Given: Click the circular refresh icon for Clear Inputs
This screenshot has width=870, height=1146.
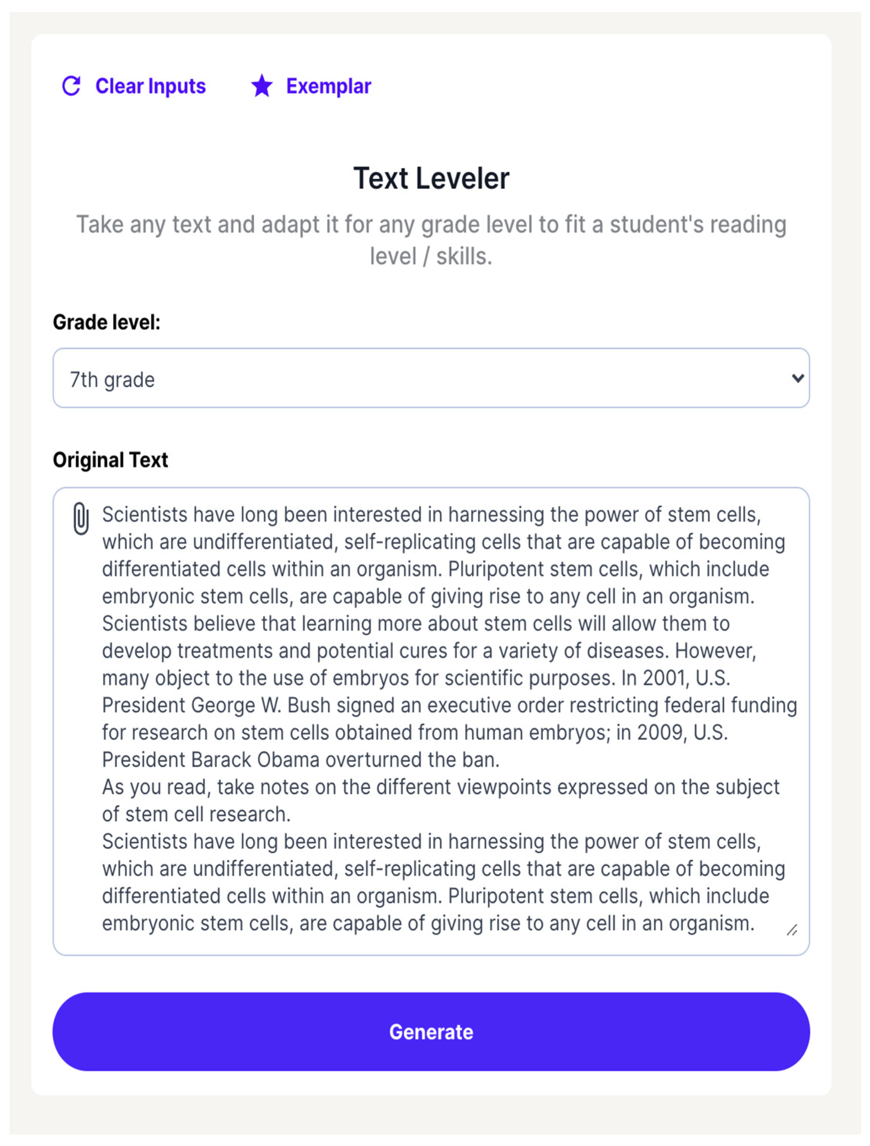Looking at the screenshot, I should click(x=72, y=86).
